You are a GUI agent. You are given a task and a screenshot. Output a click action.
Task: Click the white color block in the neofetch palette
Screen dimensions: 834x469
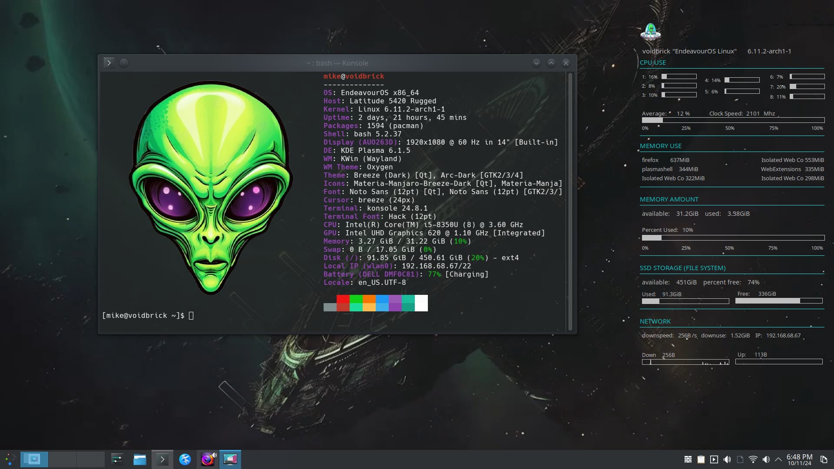tap(421, 303)
